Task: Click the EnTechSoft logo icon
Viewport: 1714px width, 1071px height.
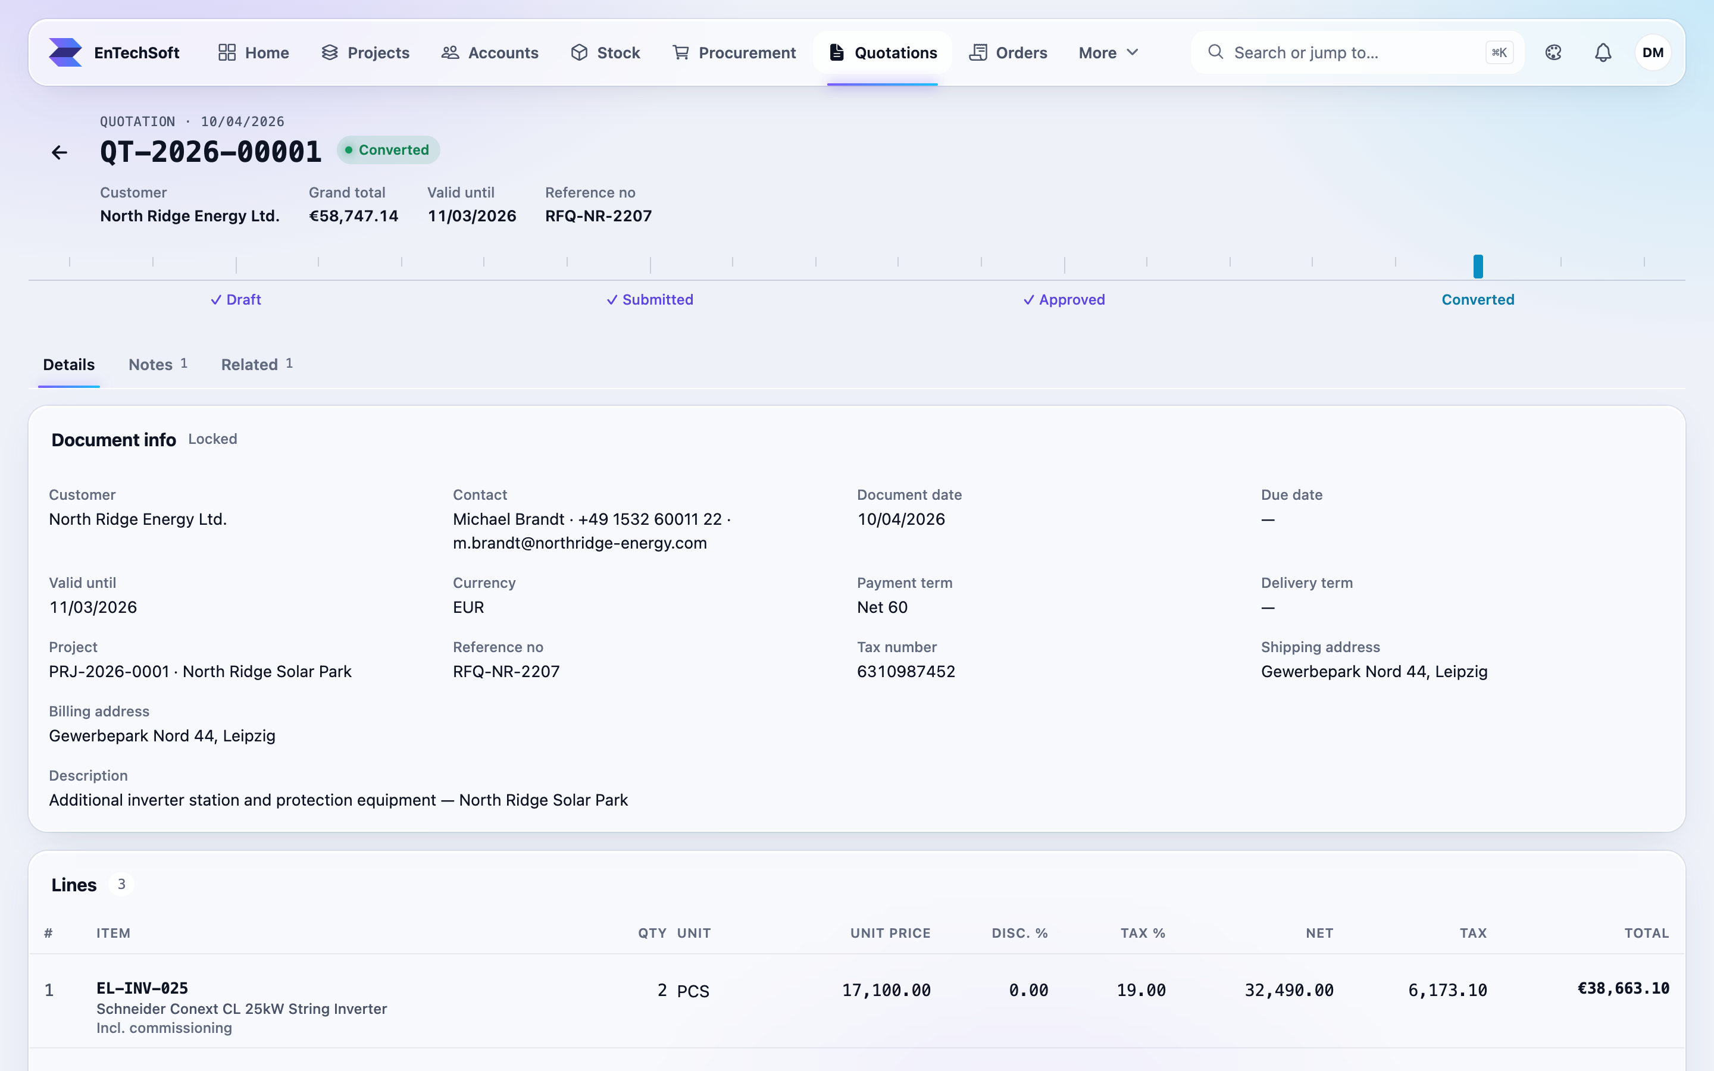Action: 65,52
